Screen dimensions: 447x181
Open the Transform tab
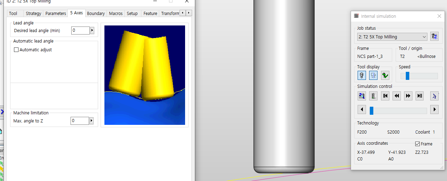pos(170,13)
